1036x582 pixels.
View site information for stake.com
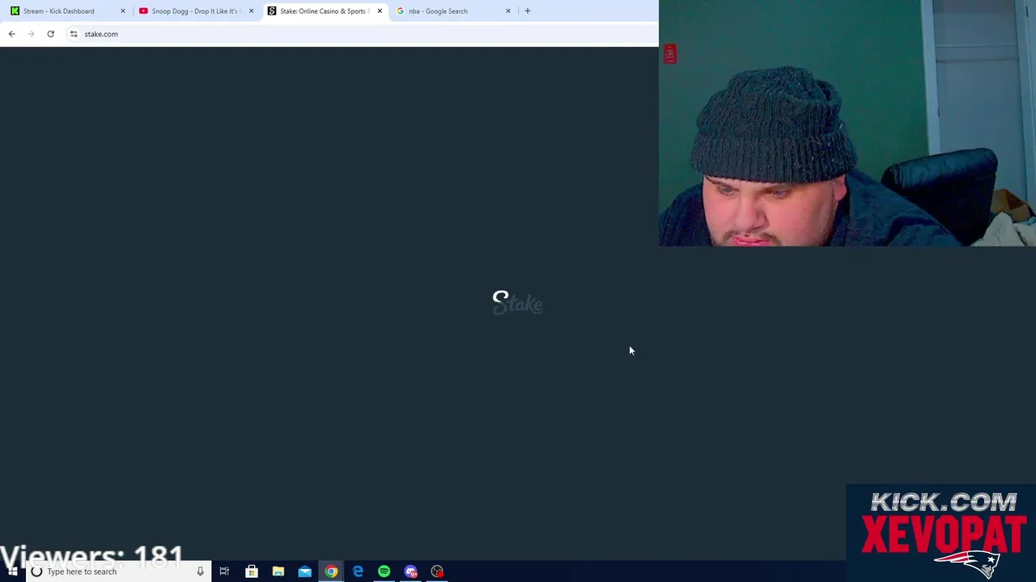[x=74, y=34]
